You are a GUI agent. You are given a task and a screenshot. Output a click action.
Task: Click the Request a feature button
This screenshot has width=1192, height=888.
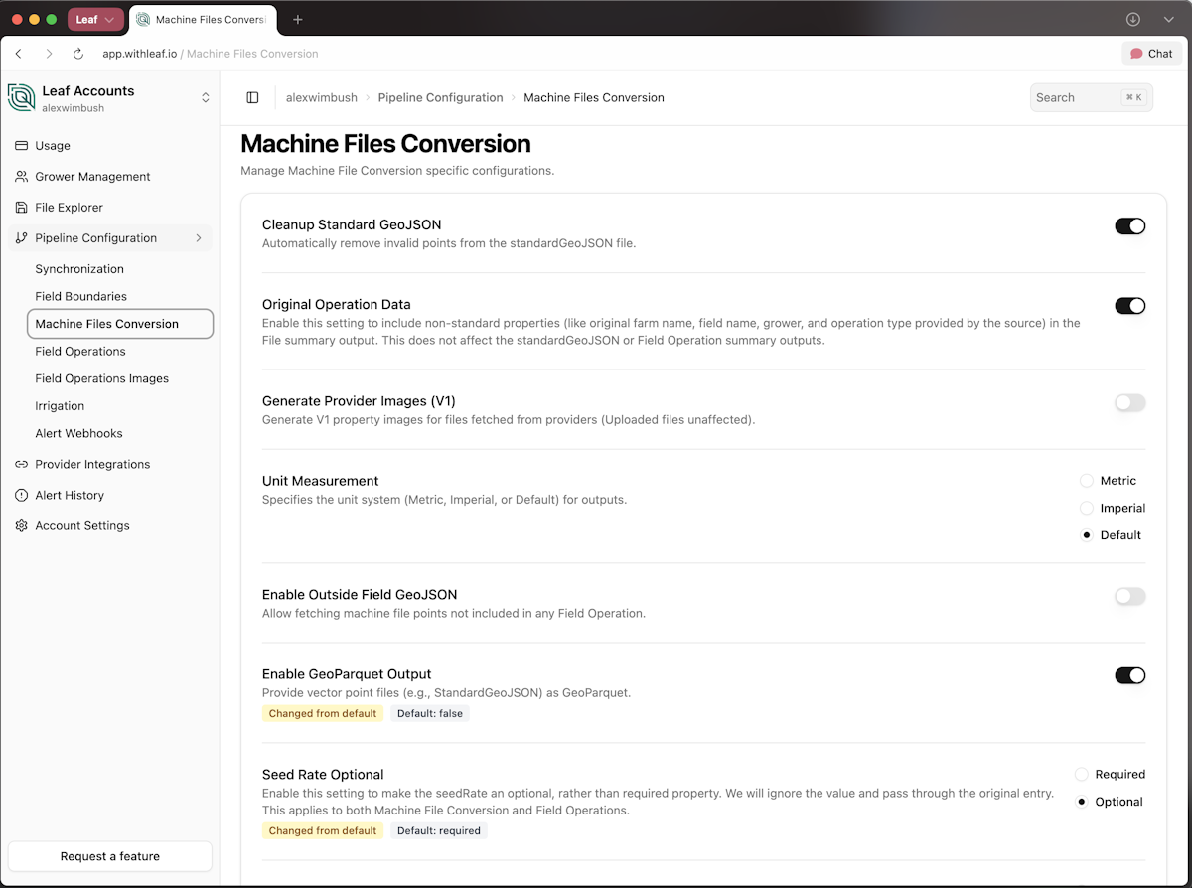(110, 856)
